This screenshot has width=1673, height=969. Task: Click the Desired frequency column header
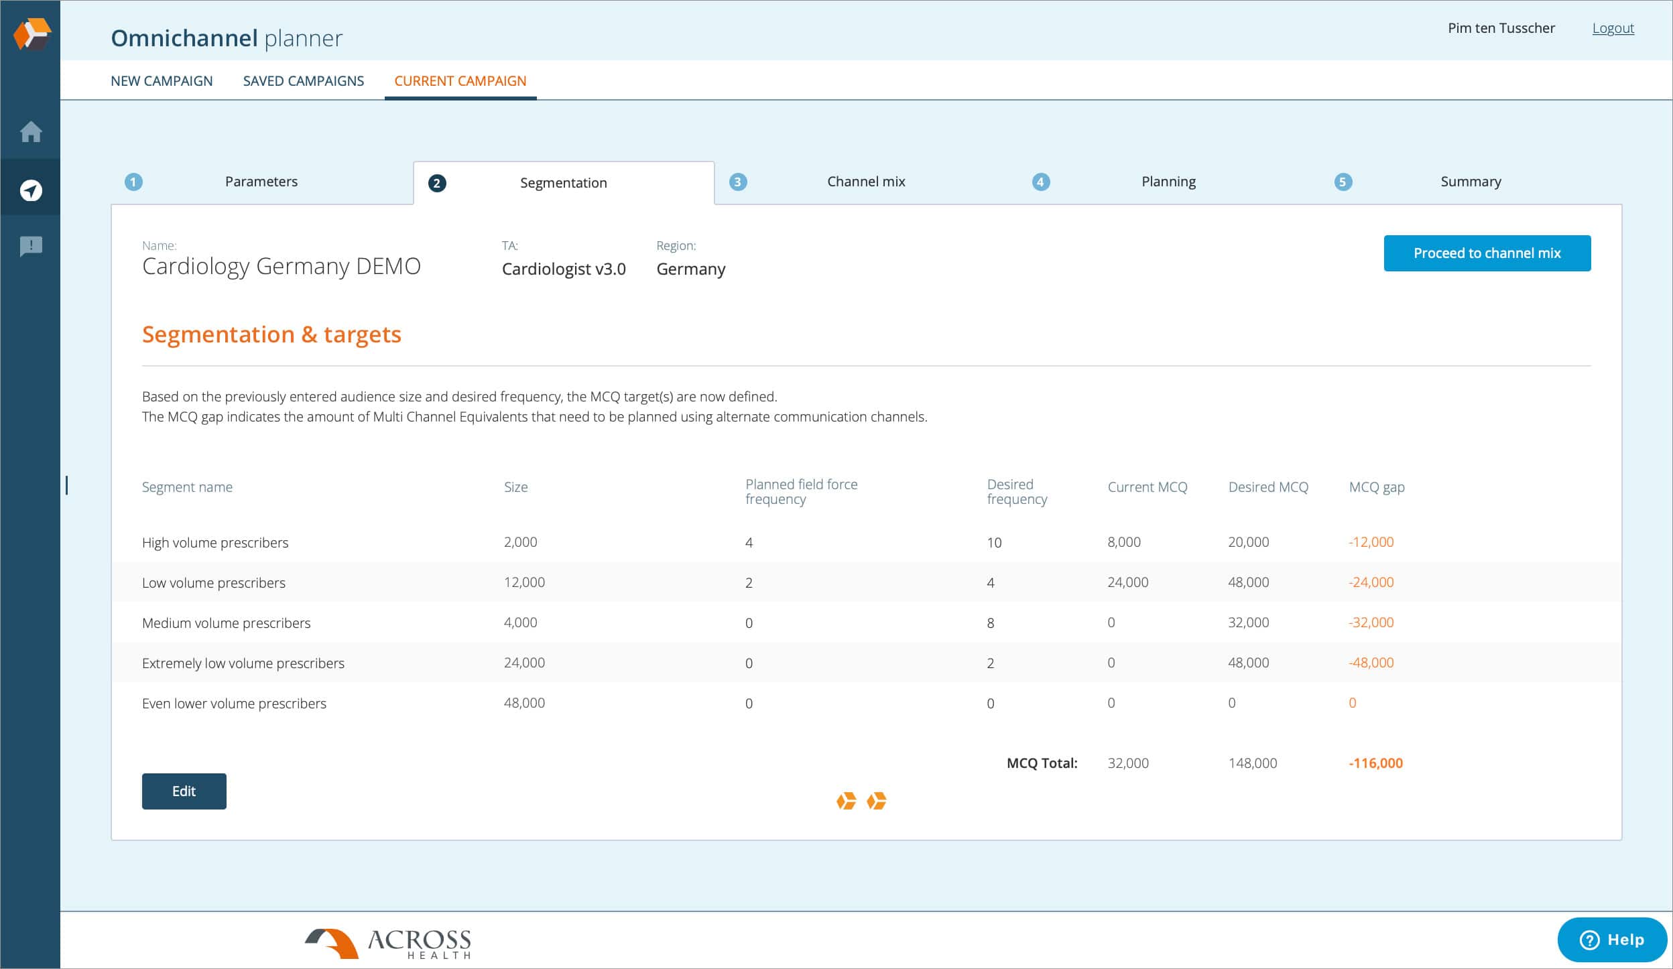click(1017, 492)
